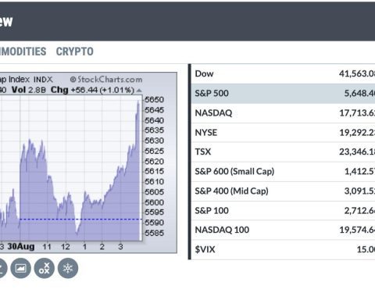Select the S&P 400 (Mid Cap) row
This screenshot has width=375, height=307.
point(283,191)
